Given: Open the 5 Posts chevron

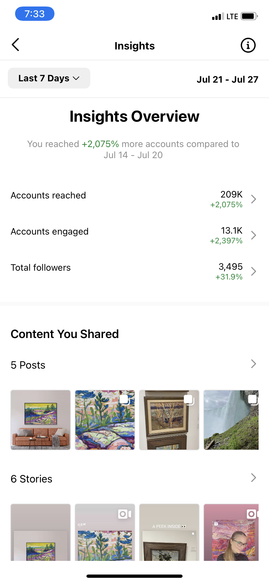Looking at the screenshot, I should point(254,364).
